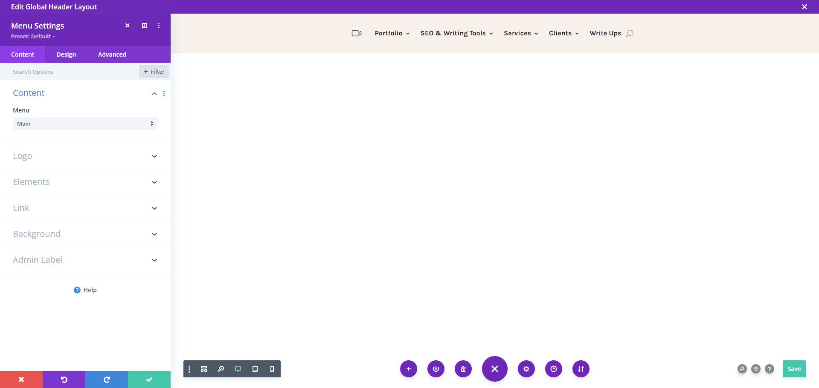The image size is (819, 388).
Task: Expand the Logo settings section
Action: coord(85,156)
